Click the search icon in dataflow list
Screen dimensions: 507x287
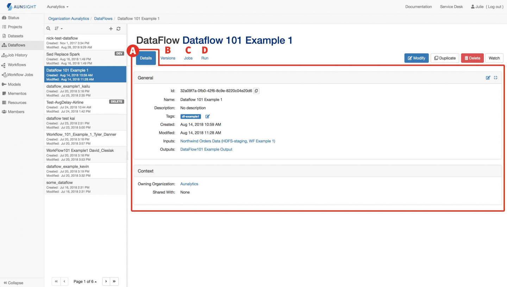coord(49,29)
